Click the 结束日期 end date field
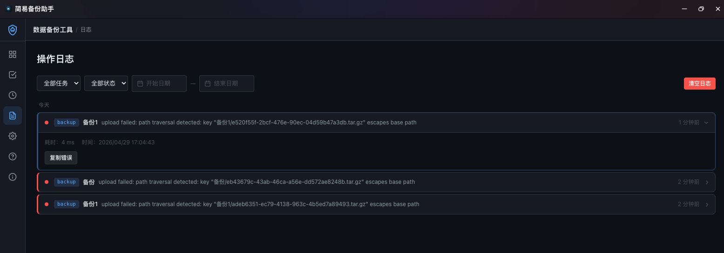 pyautogui.click(x=227, y=84)
